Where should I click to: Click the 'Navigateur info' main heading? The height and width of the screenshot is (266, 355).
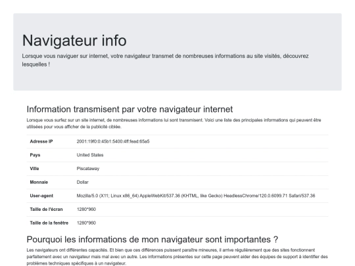click(74, 41)
